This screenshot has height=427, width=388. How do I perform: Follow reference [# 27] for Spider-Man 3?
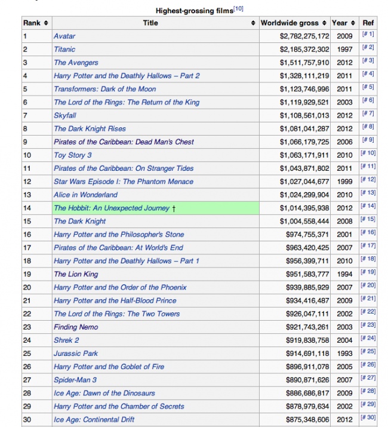pyautogui.click(x=368, y=377)
